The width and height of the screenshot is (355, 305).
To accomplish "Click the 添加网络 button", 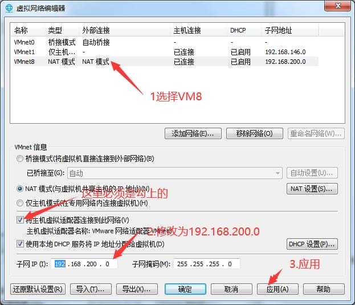I will 193,133.
